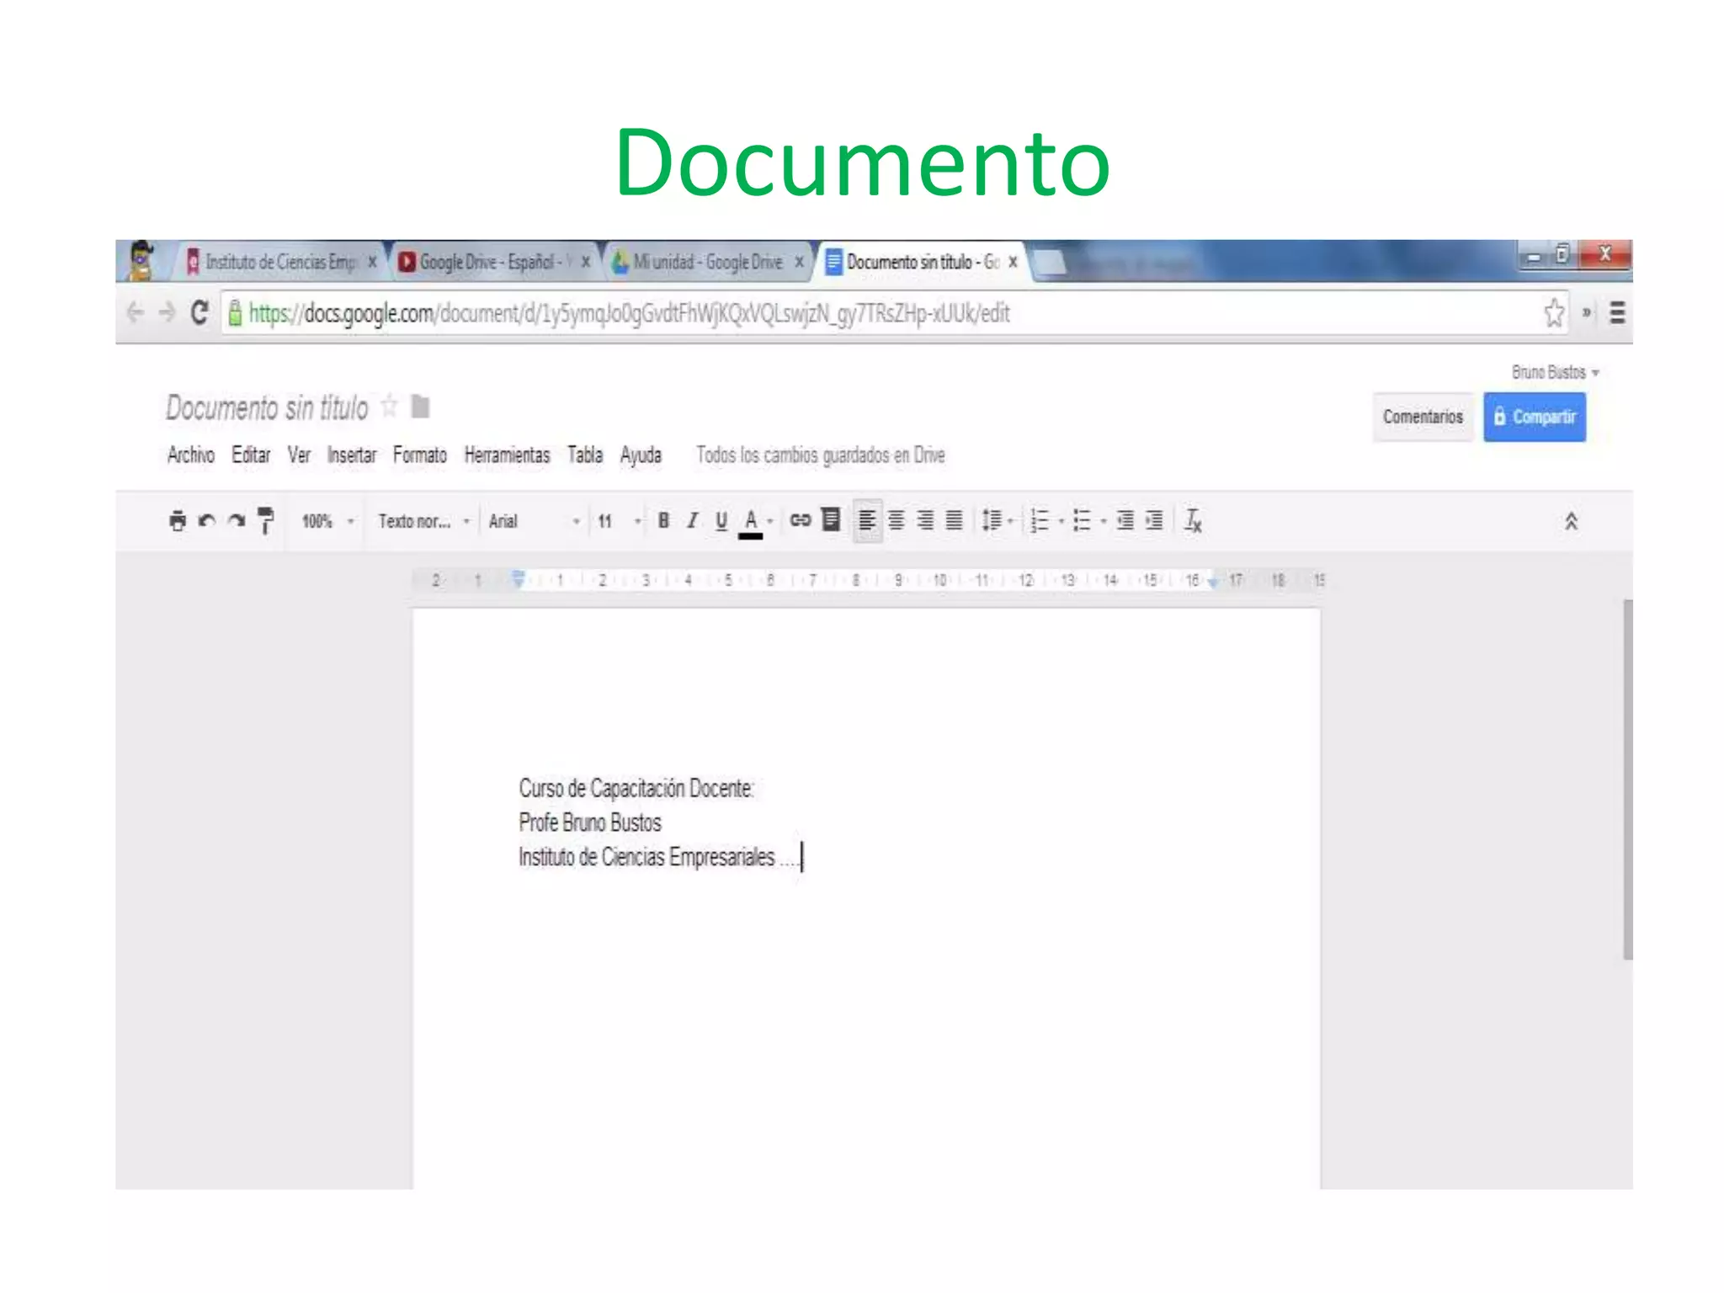The width and height of the screenshot is (1724, 1293).
Task: Open the Insertar menu
Action: tap(352, 455)
